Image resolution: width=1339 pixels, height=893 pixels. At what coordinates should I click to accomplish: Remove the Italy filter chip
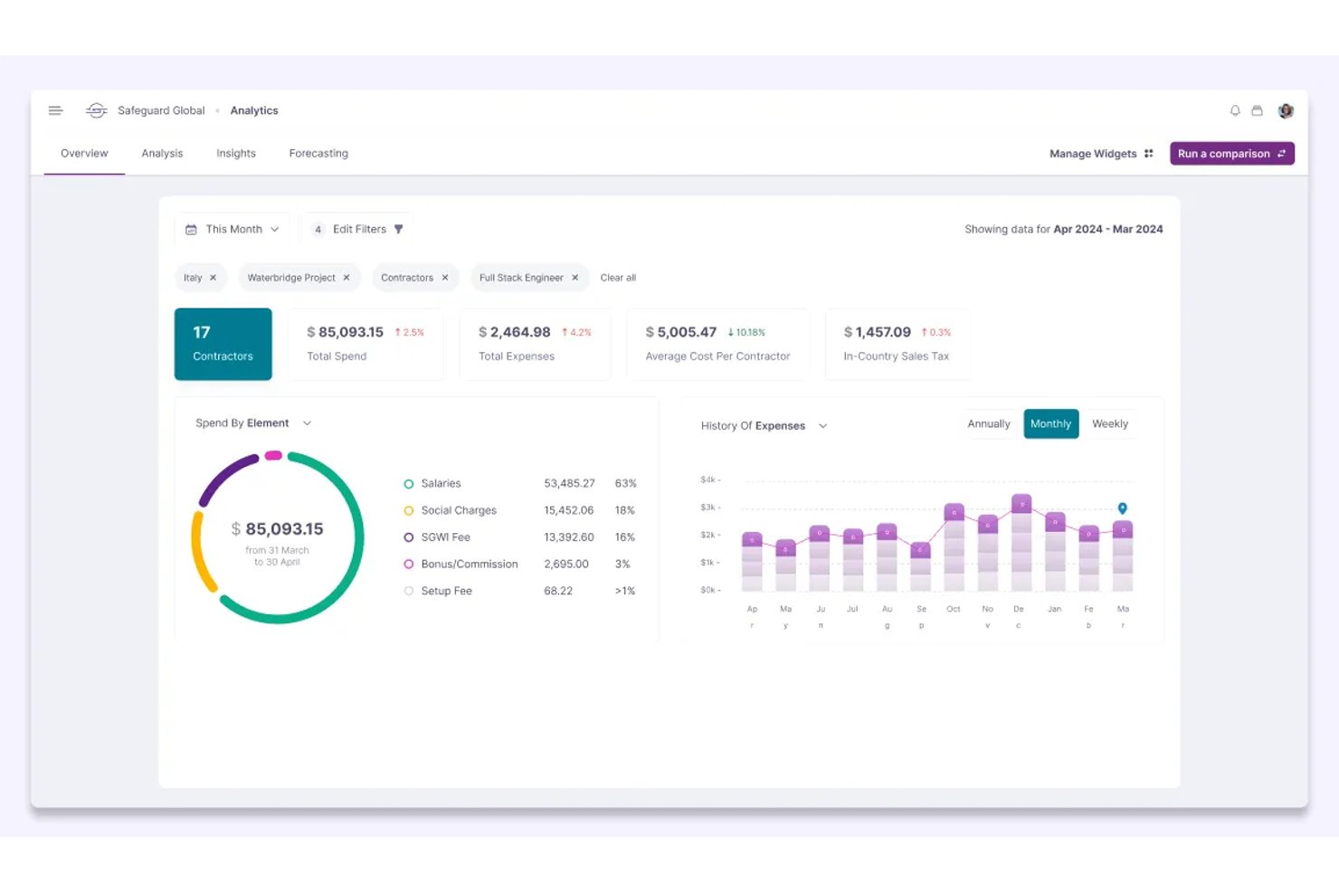point(214,278)
